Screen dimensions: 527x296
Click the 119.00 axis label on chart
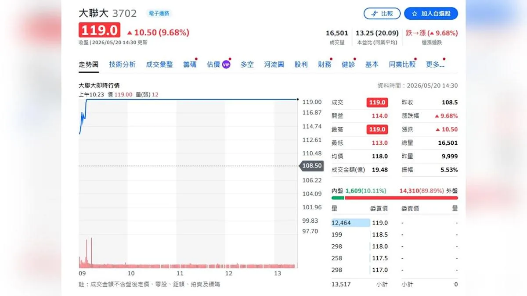coord(312,102)
